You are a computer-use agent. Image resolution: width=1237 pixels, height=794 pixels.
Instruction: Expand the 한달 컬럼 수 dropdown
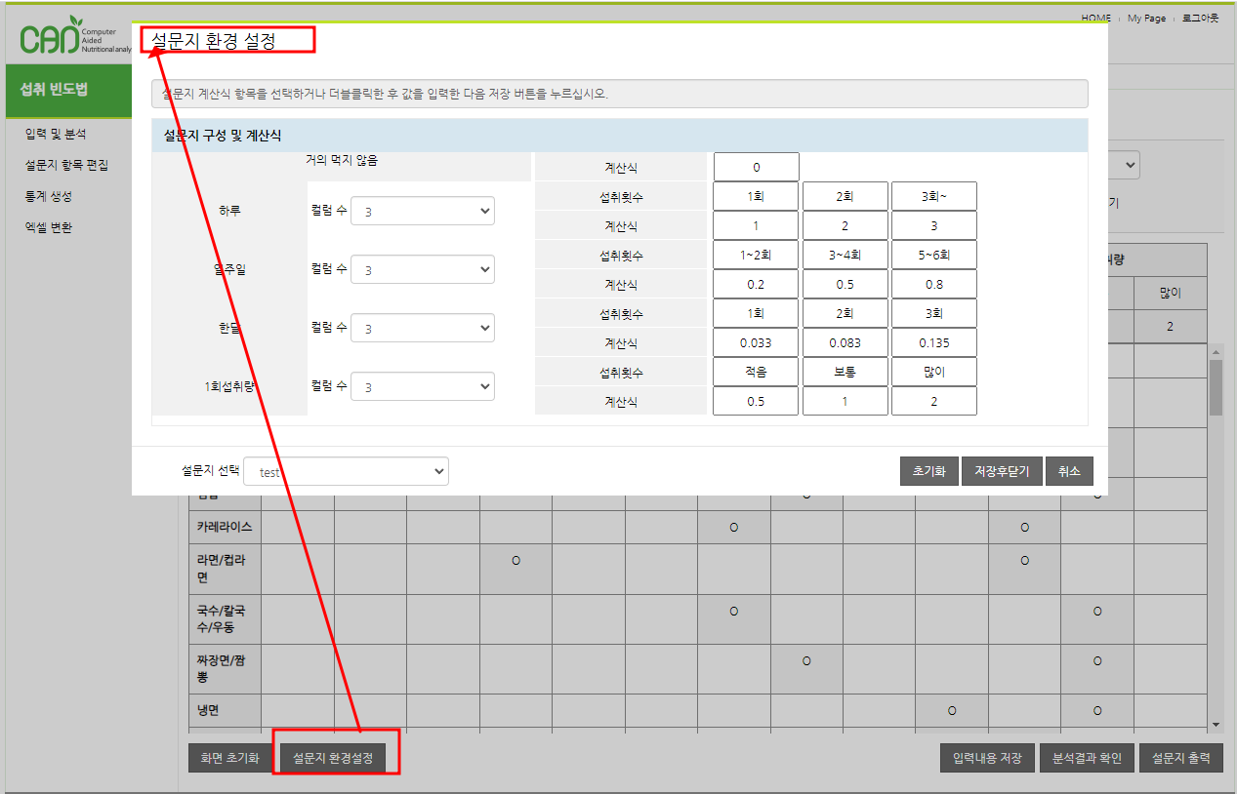click(x=422, y=328)
